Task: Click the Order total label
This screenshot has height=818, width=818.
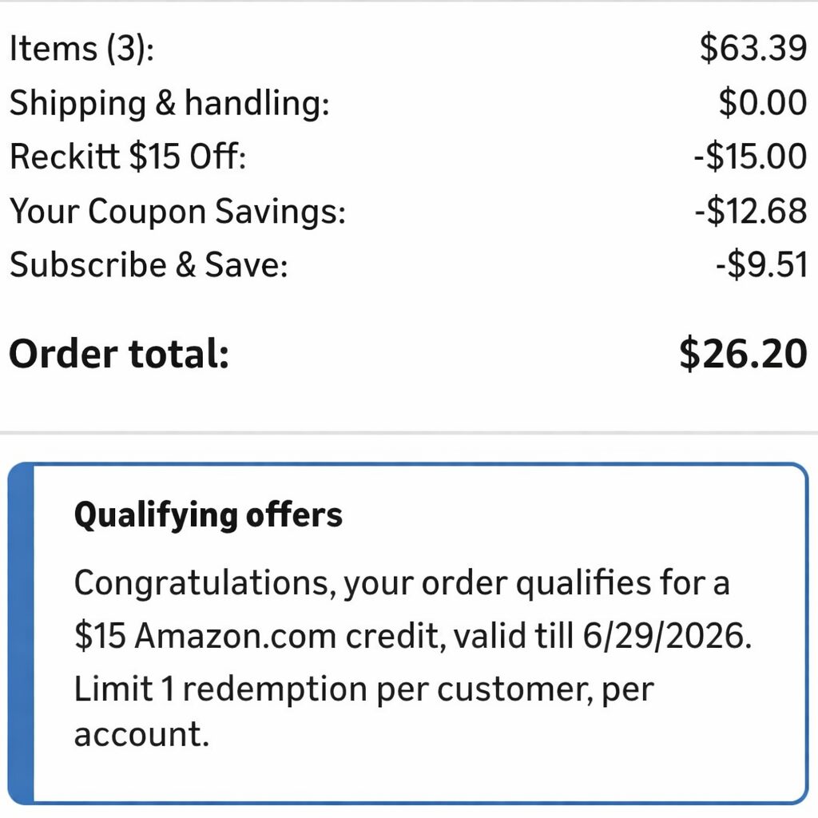Action: (119, 354)
